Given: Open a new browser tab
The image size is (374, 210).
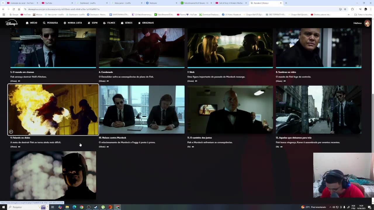Looking at the screenshot, I should click(x=286, y=3).
